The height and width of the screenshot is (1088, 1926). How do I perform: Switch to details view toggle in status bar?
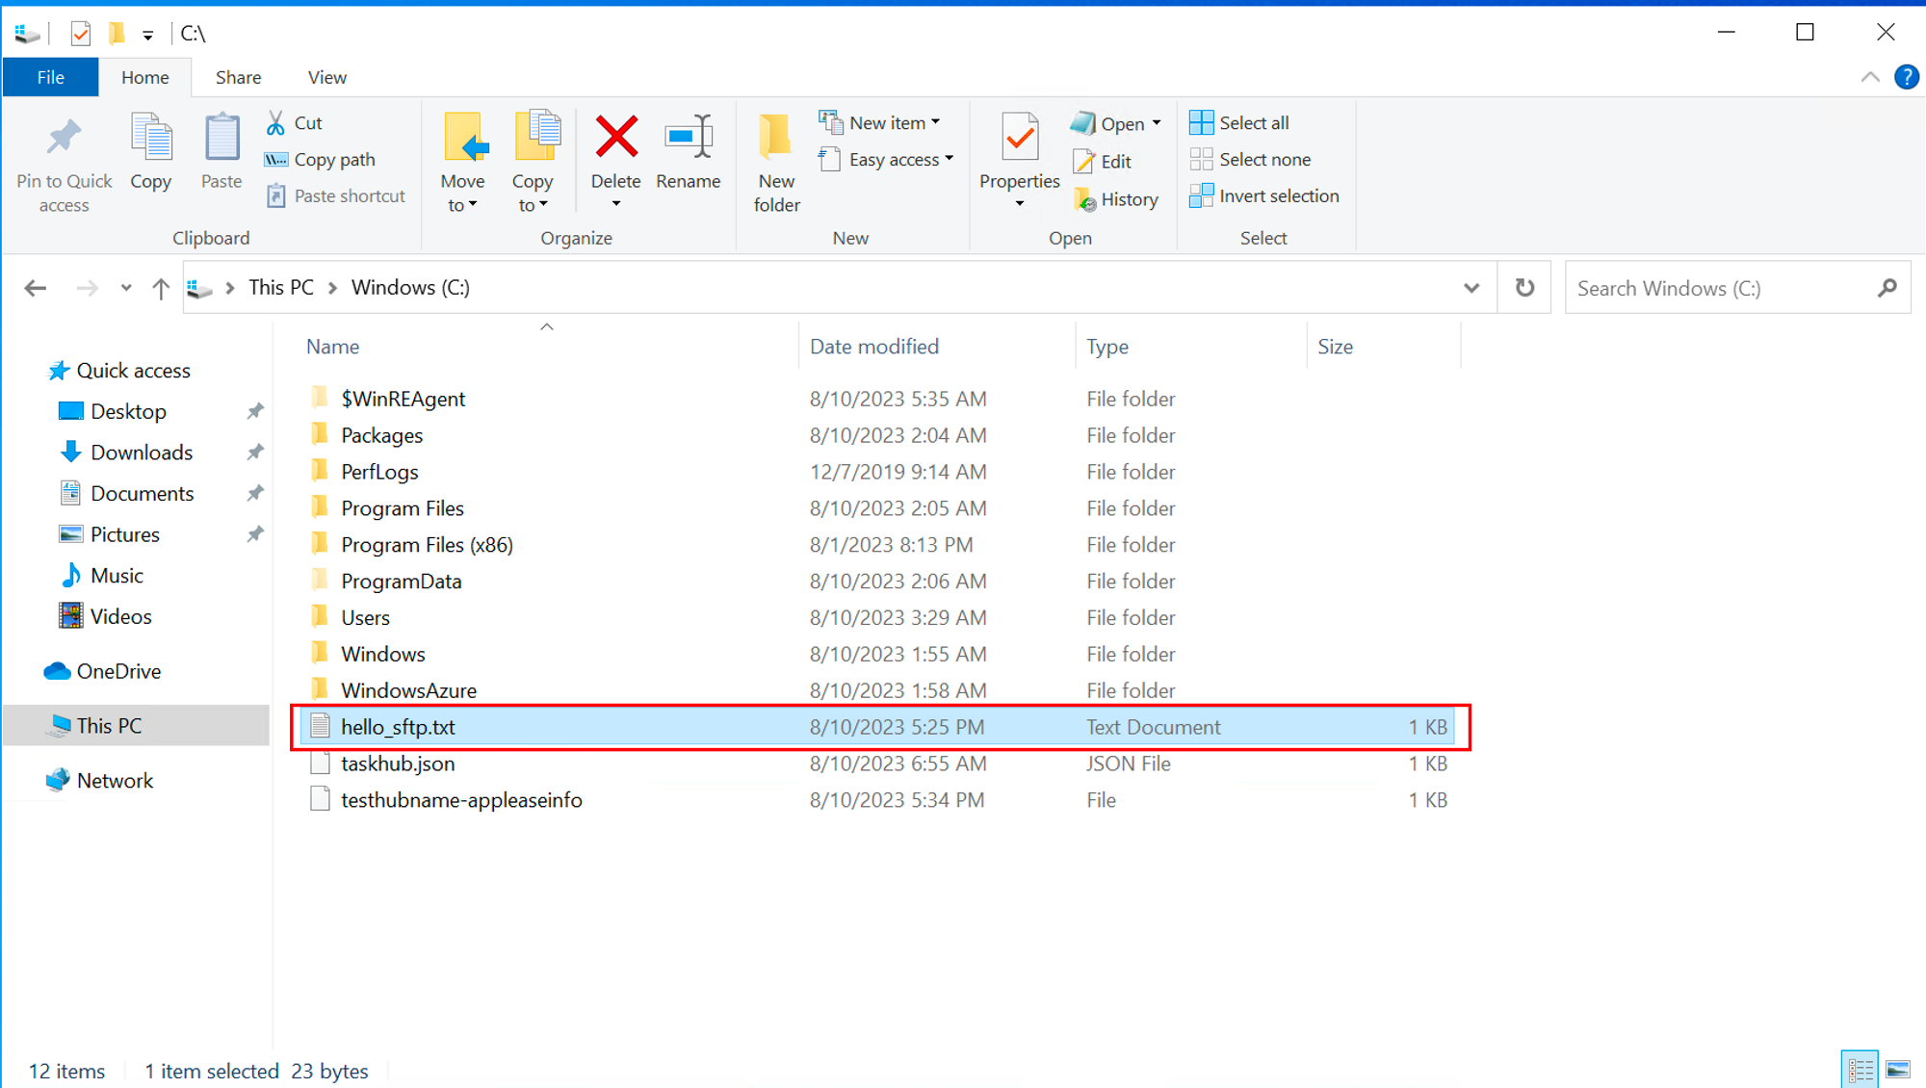(x=1861, y=1070)
